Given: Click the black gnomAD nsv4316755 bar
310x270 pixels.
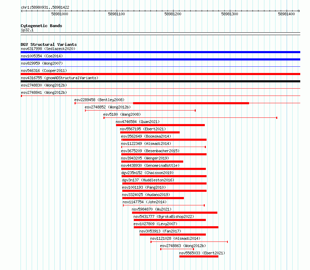Looking at the screenshot, I should point(160,81).
